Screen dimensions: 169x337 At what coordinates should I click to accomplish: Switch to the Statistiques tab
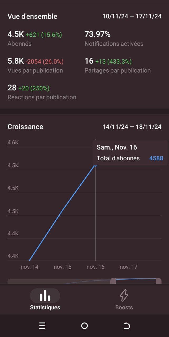tap(45, 300)
